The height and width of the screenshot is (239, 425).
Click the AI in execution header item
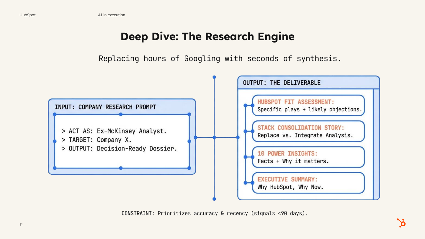click(111, 15)
